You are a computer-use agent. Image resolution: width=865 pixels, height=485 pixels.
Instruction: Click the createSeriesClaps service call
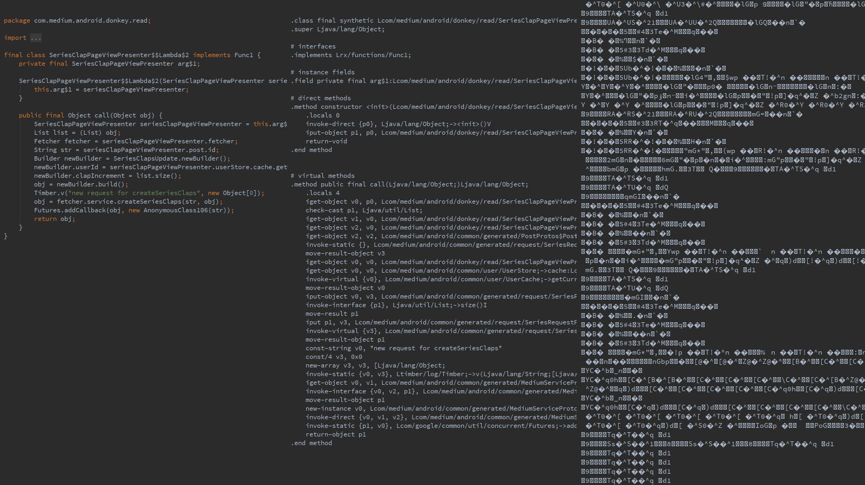157,202
